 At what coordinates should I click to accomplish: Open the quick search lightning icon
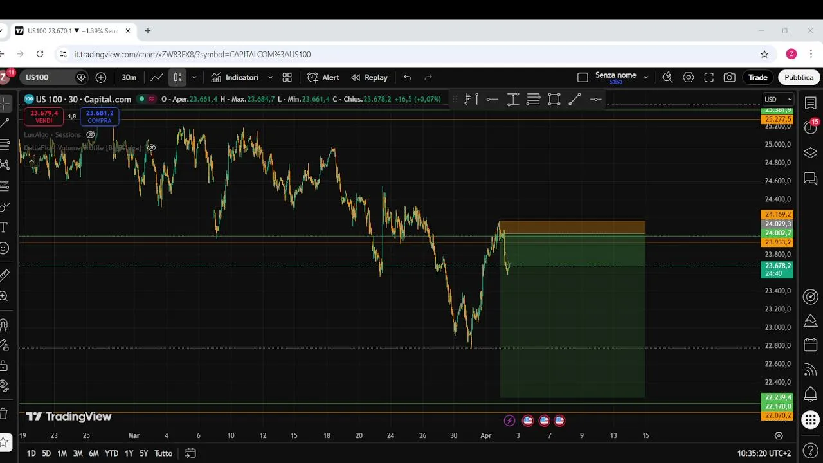(x=667, y=77)
